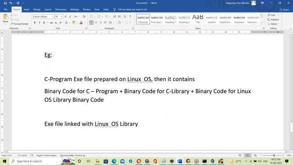Start a numbered list

[x=99, y=16]
